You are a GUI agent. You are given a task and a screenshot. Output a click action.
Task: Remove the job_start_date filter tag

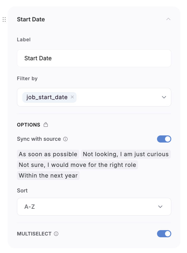pyautogui.click(x=72, y=97)
